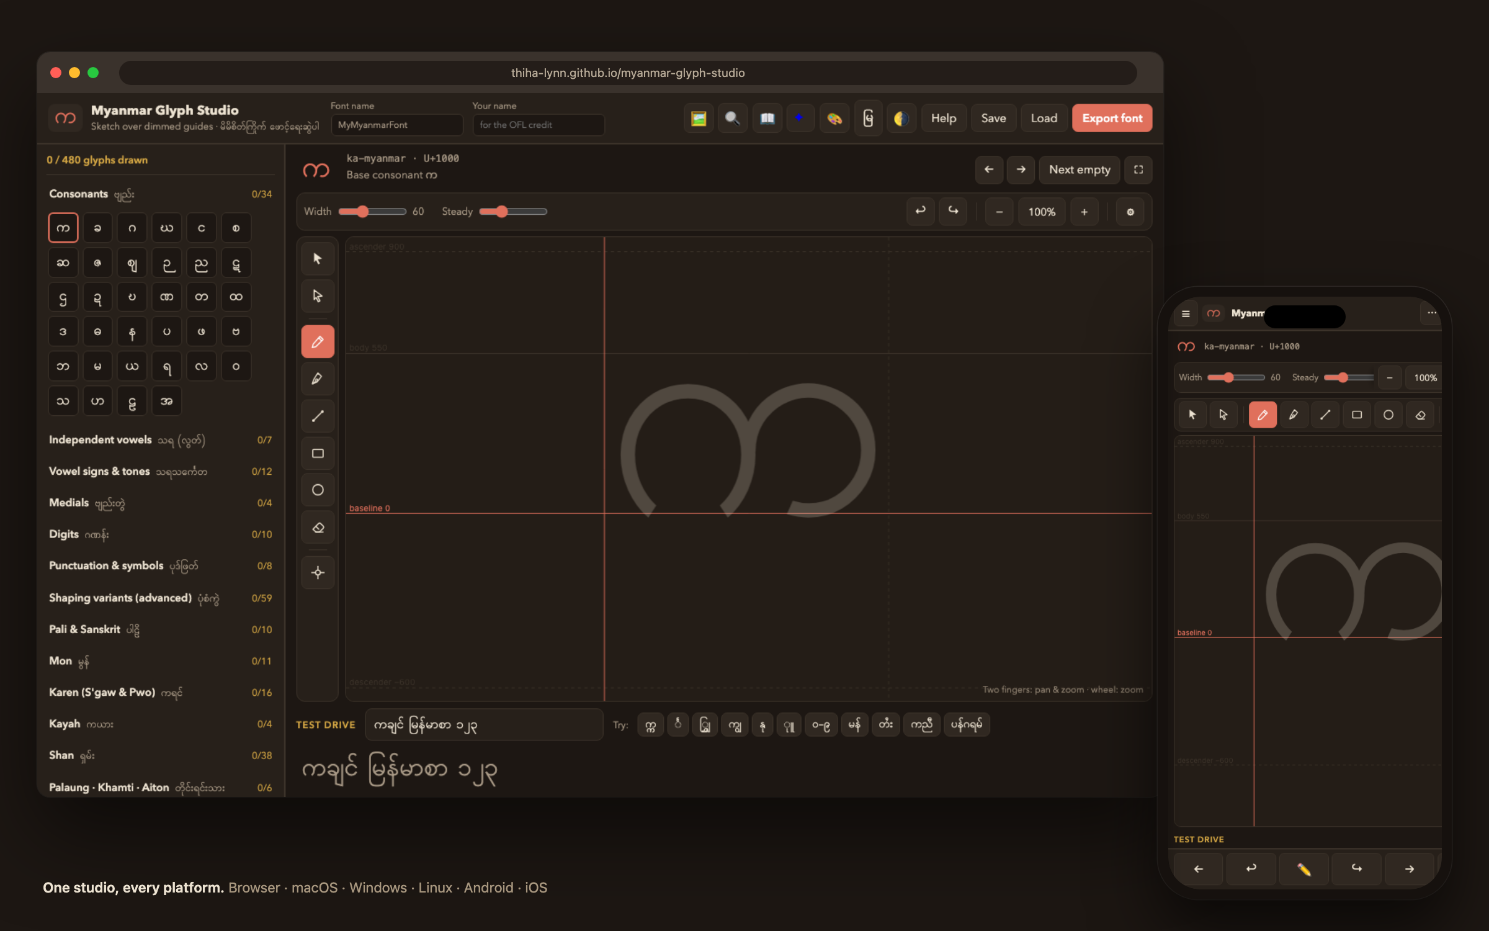This screenshot has height=931, width=1489.
Task: Click the blue sparkle star icon
Action: tap(800, 118)
